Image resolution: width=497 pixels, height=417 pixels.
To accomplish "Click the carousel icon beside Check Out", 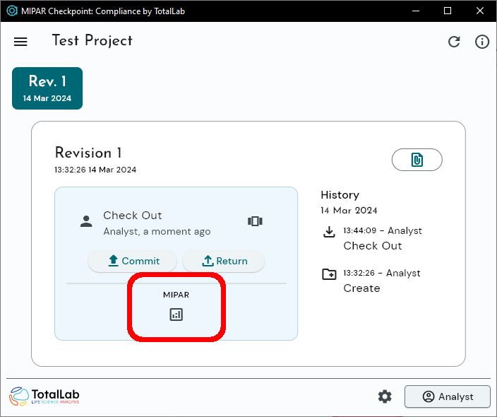I will [255, 221].
